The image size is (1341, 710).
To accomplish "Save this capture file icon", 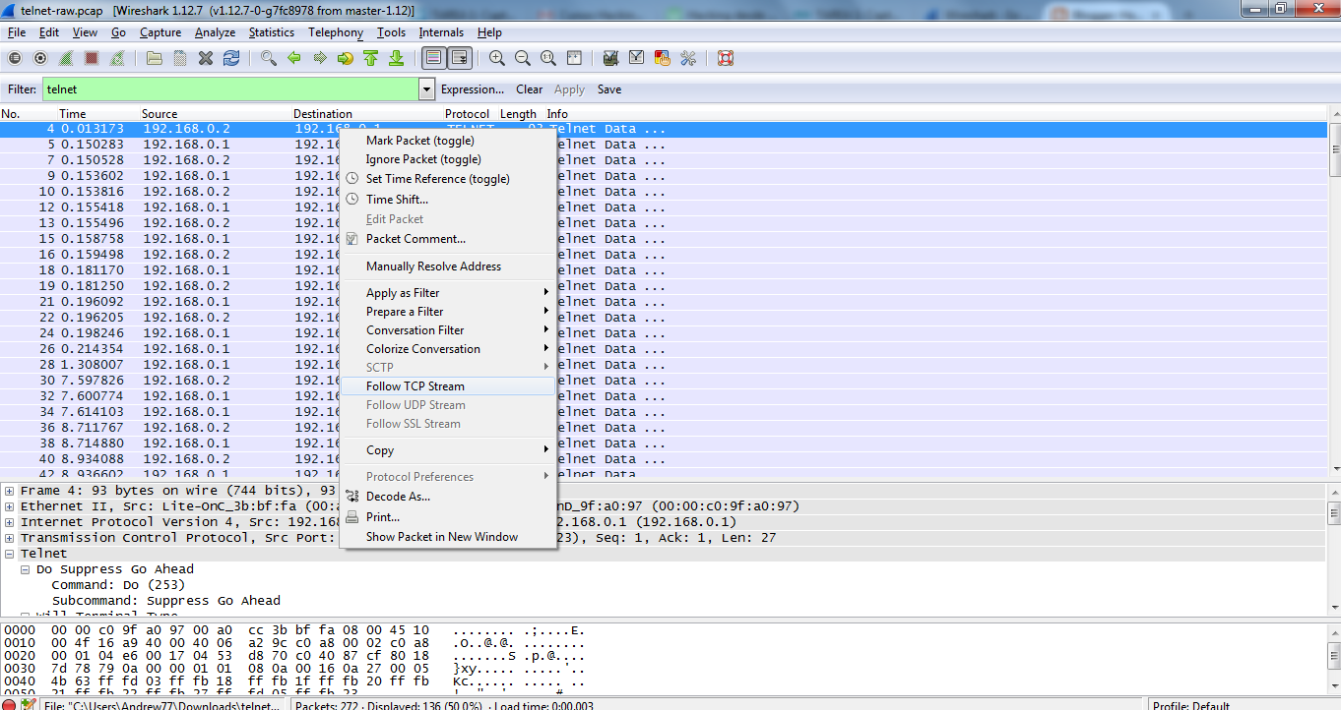I will [x=180, y=58].
